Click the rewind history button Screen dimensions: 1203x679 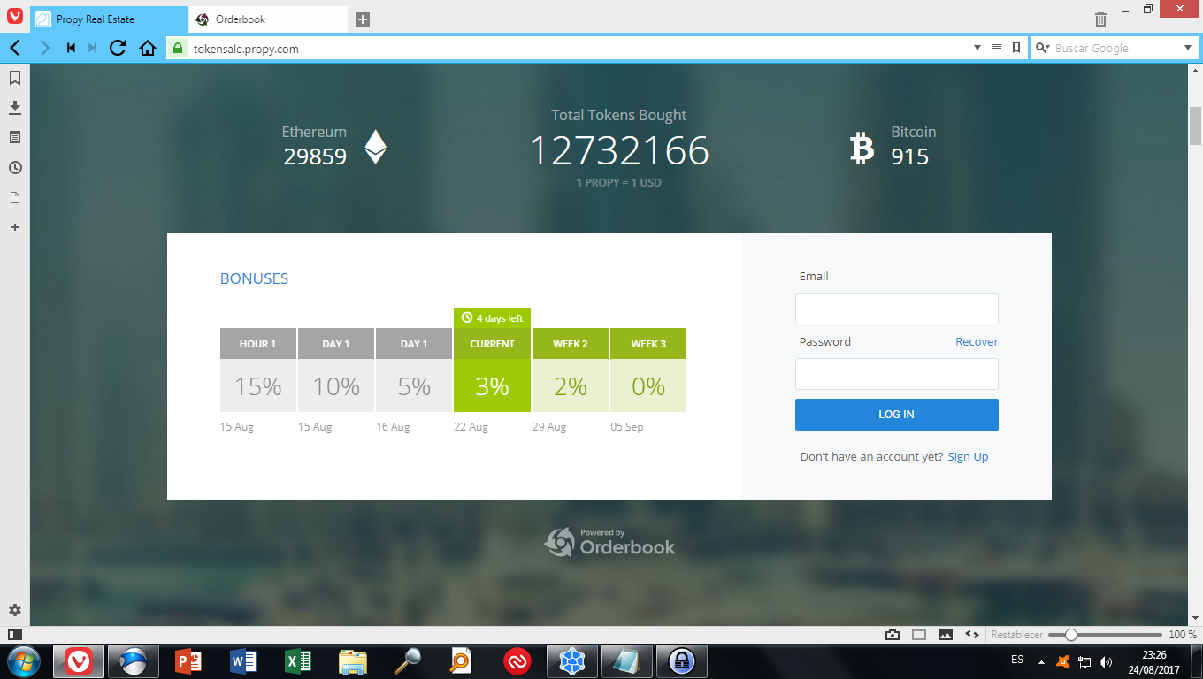coord(71,48)
